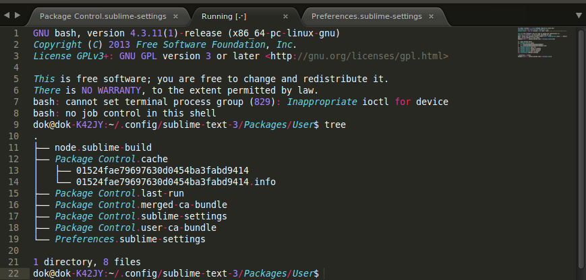This screenshot has width=586, height=280.
Task: Click 'Package Control.sublime-settings' in tree listing
Action: click(141, 216)
